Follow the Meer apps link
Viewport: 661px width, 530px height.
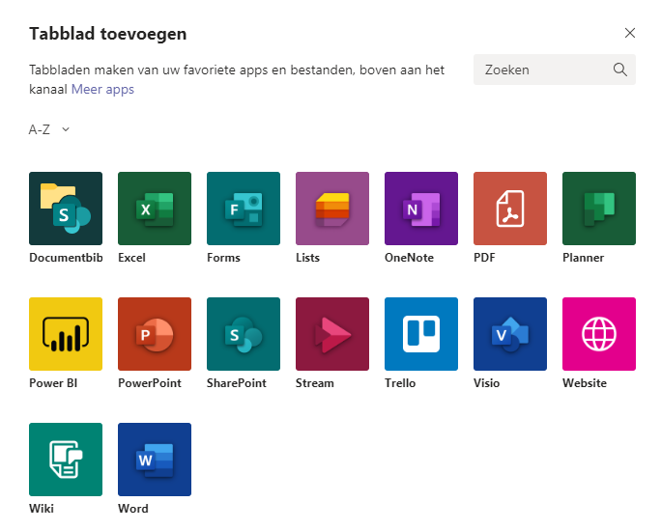102,89
